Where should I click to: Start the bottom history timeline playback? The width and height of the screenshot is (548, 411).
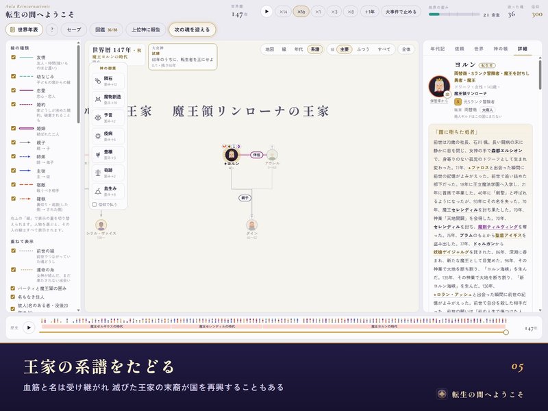(29, 327)
